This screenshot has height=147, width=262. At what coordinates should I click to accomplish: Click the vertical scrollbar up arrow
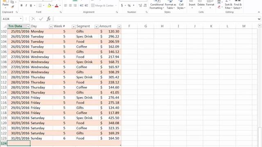click(x=260, y=26)
